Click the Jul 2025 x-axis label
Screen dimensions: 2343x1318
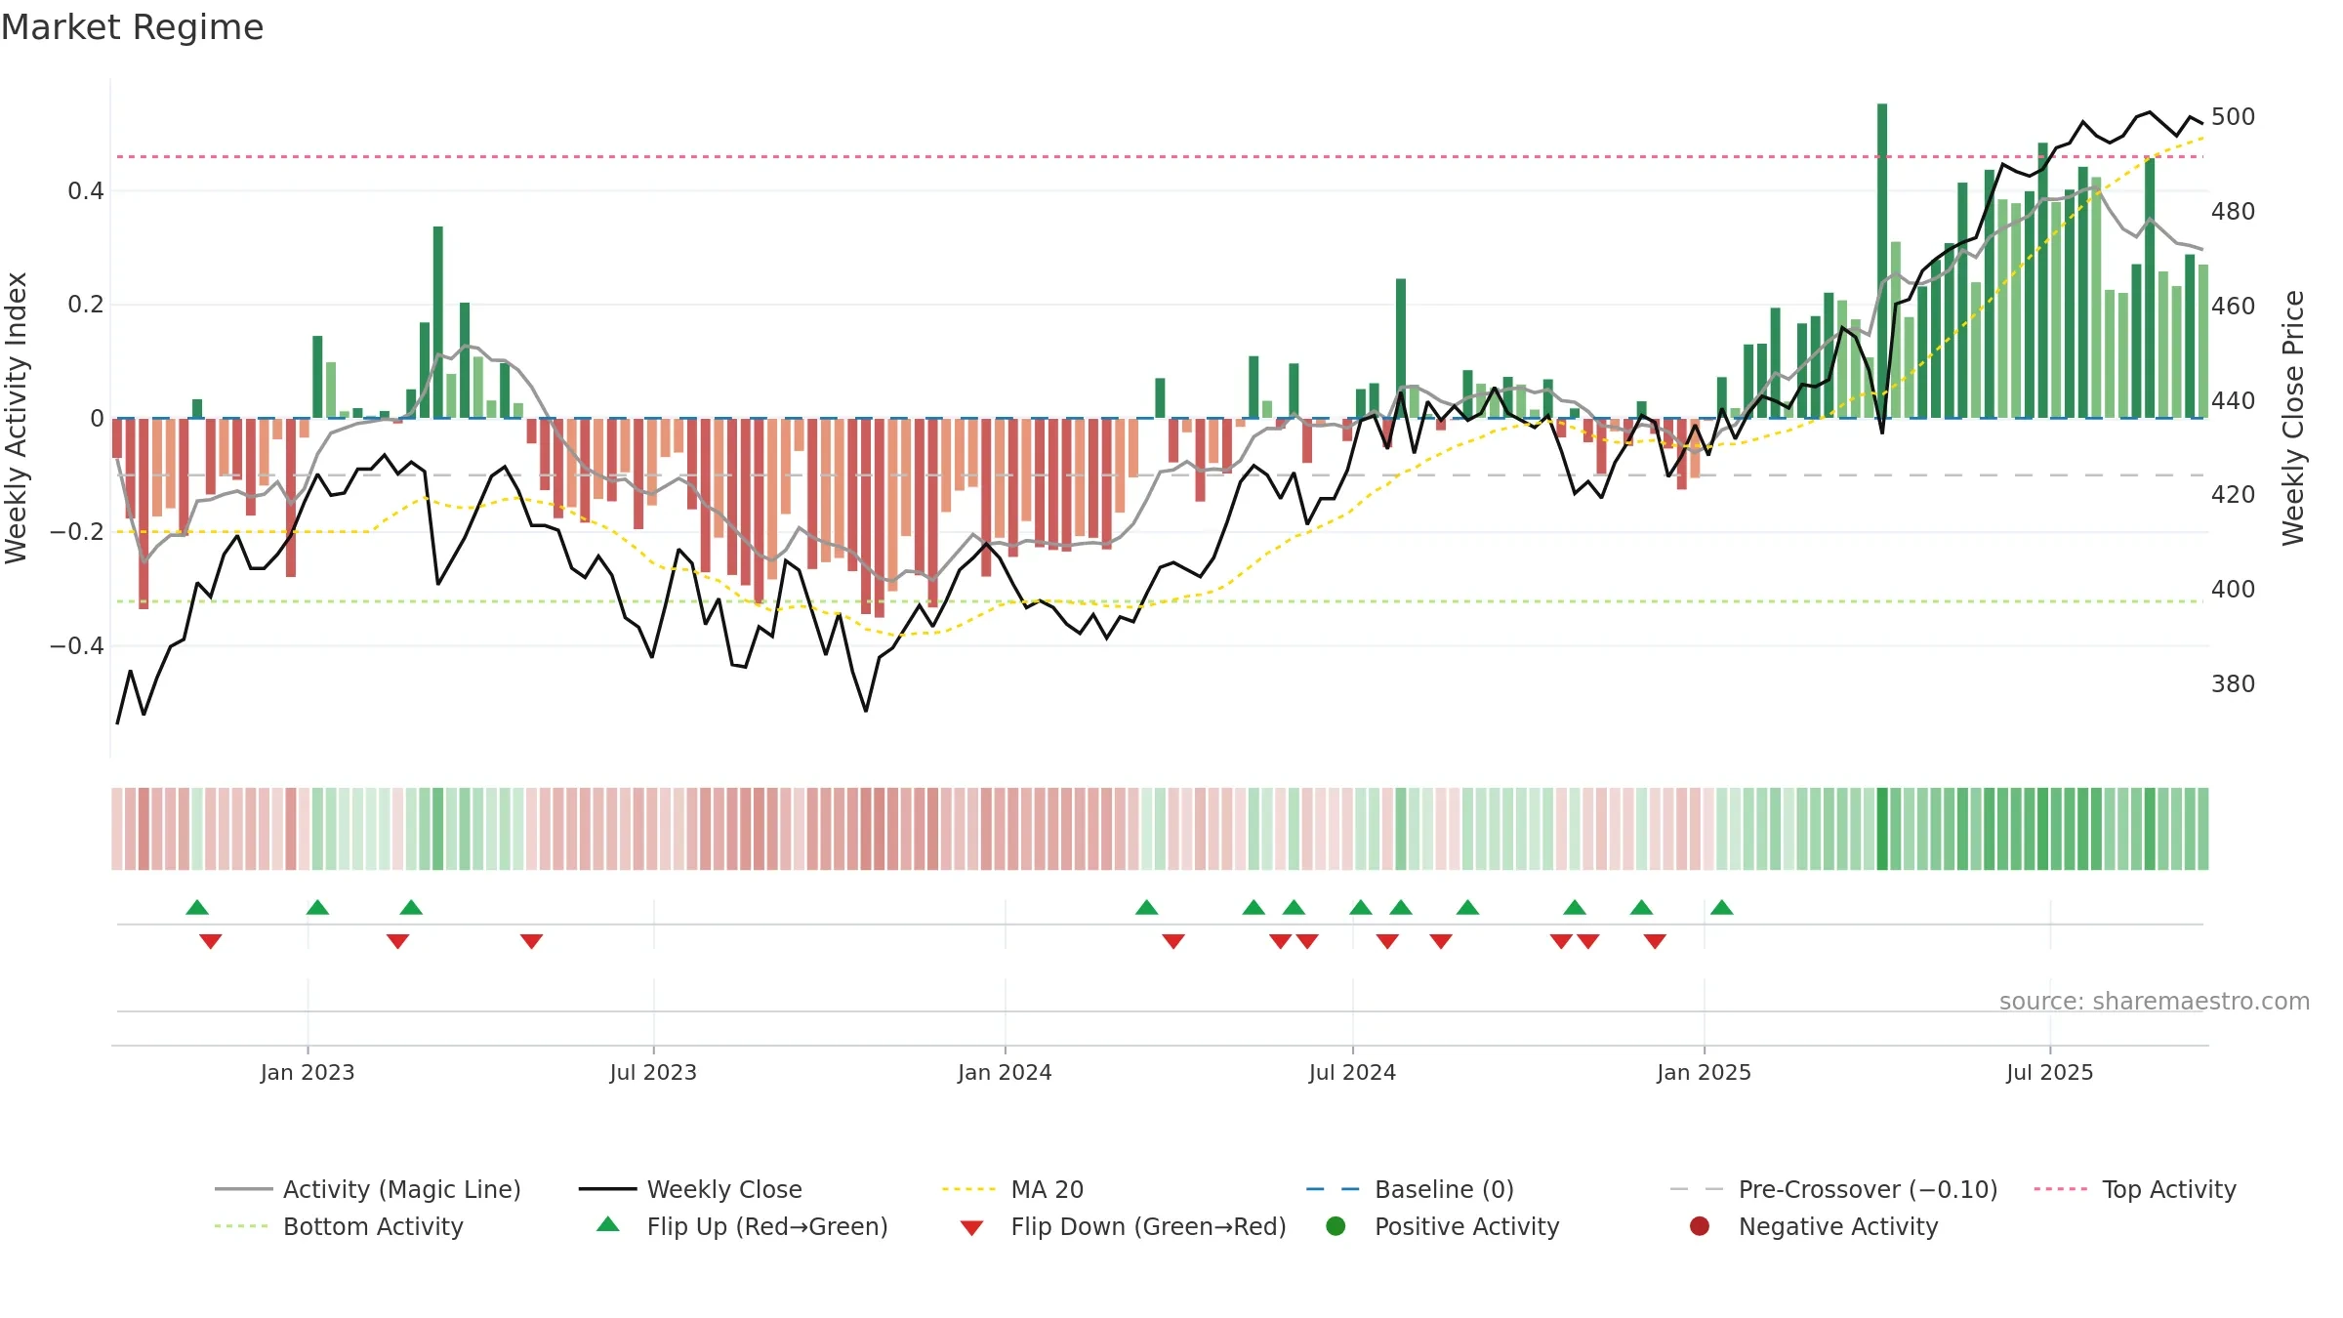tap(2050, 1072)
